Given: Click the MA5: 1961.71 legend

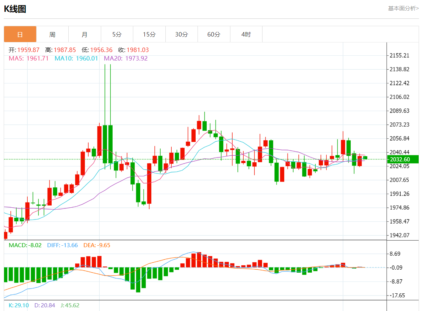Looking at the screenshot, I should 28,59.
